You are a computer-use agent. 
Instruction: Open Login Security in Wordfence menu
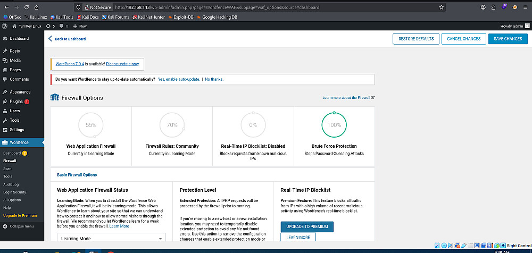14,192
